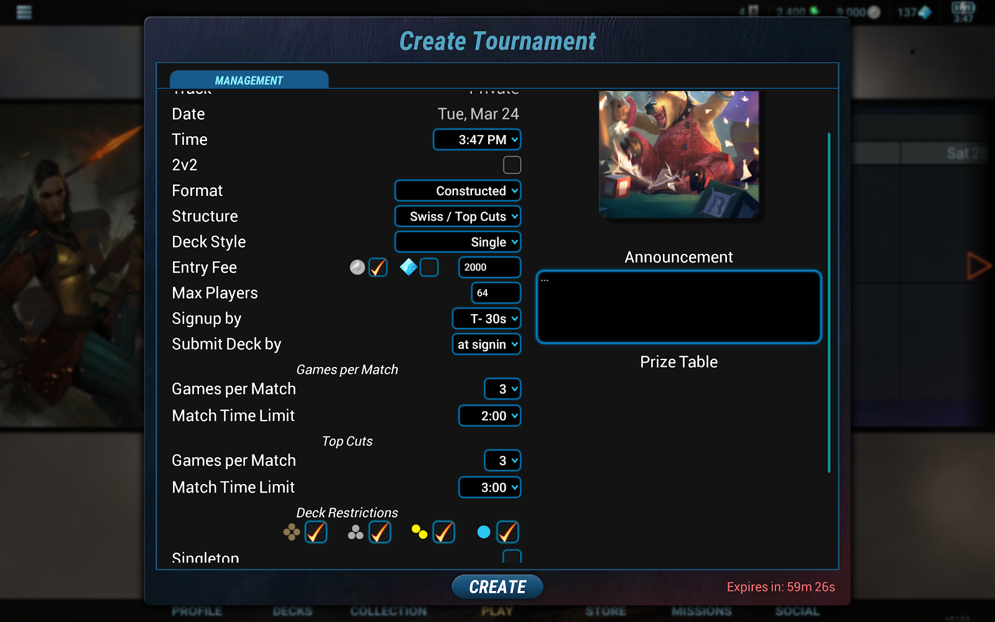Click the Announcement text box

click(678, 307)
